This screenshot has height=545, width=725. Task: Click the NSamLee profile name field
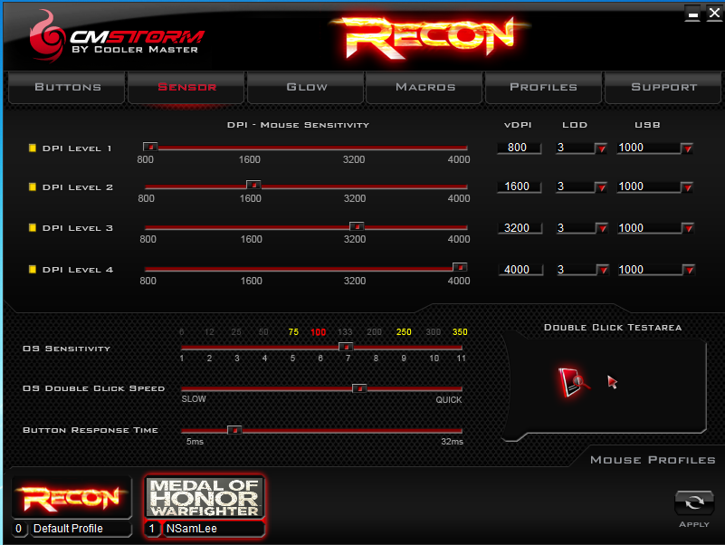214,529
